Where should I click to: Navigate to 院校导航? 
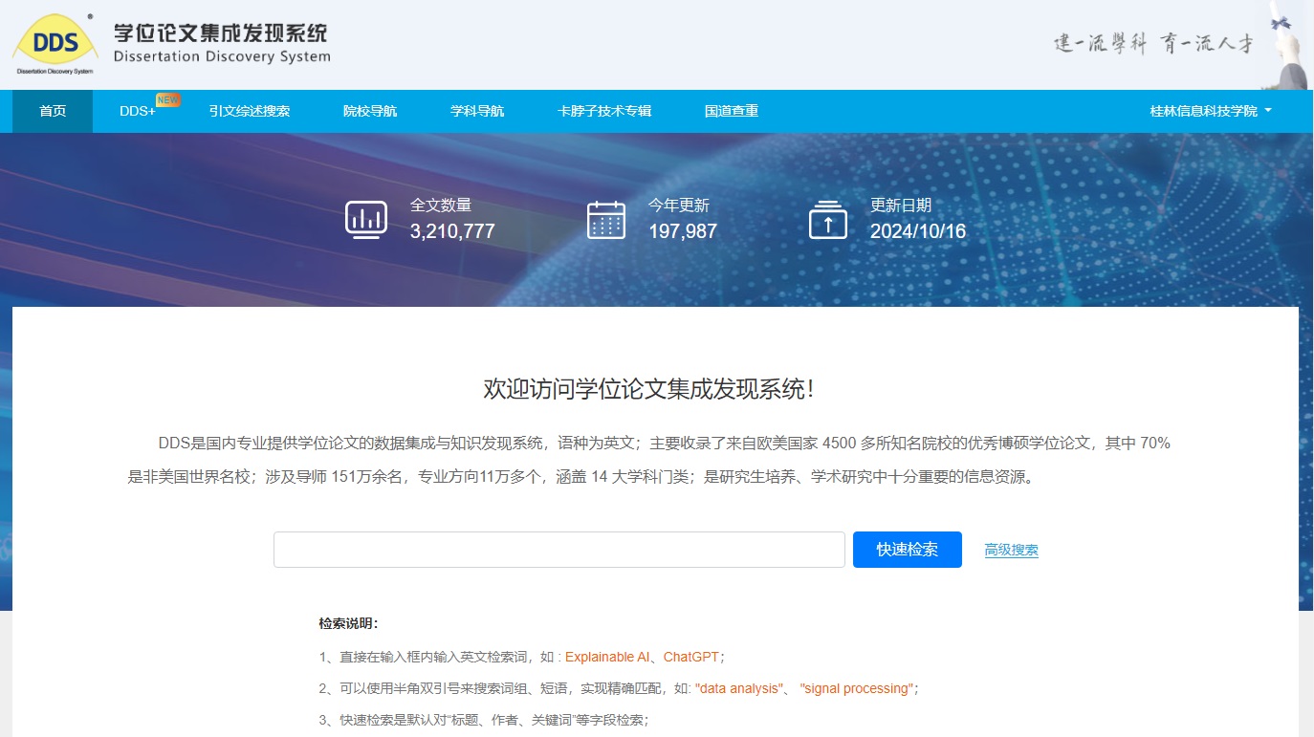click(x=369, y=111)
